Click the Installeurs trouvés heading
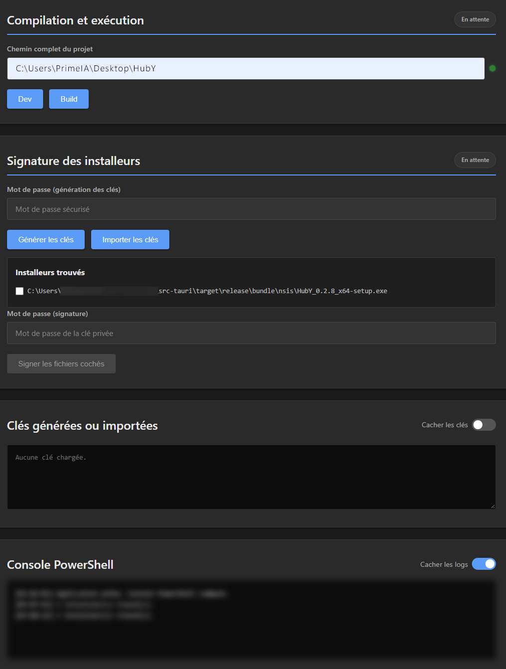Screen dimensions: 506x669 [50, 272]
